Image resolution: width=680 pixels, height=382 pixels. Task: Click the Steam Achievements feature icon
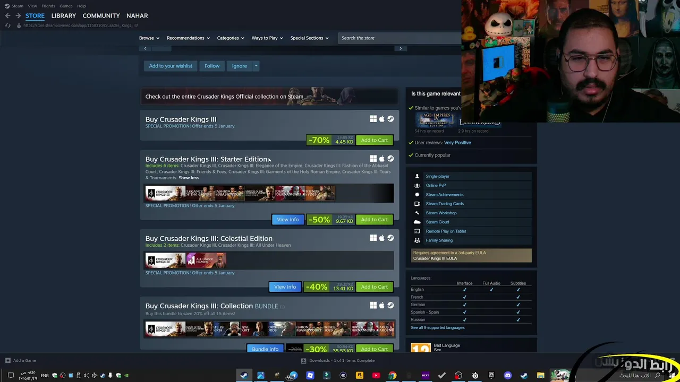click(x=417, y=195)
